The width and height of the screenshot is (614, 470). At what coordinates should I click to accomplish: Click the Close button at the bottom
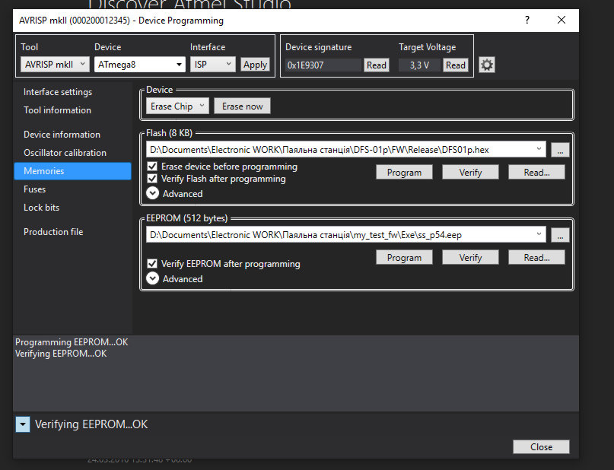pos(541,447)
